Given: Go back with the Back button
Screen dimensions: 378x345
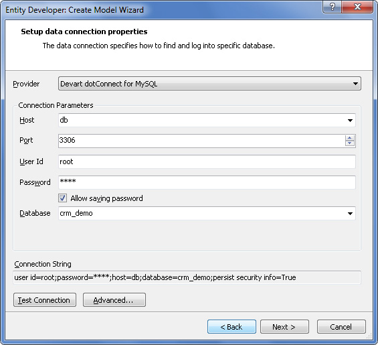Looking at the screenshot, I should pos(231,327).
